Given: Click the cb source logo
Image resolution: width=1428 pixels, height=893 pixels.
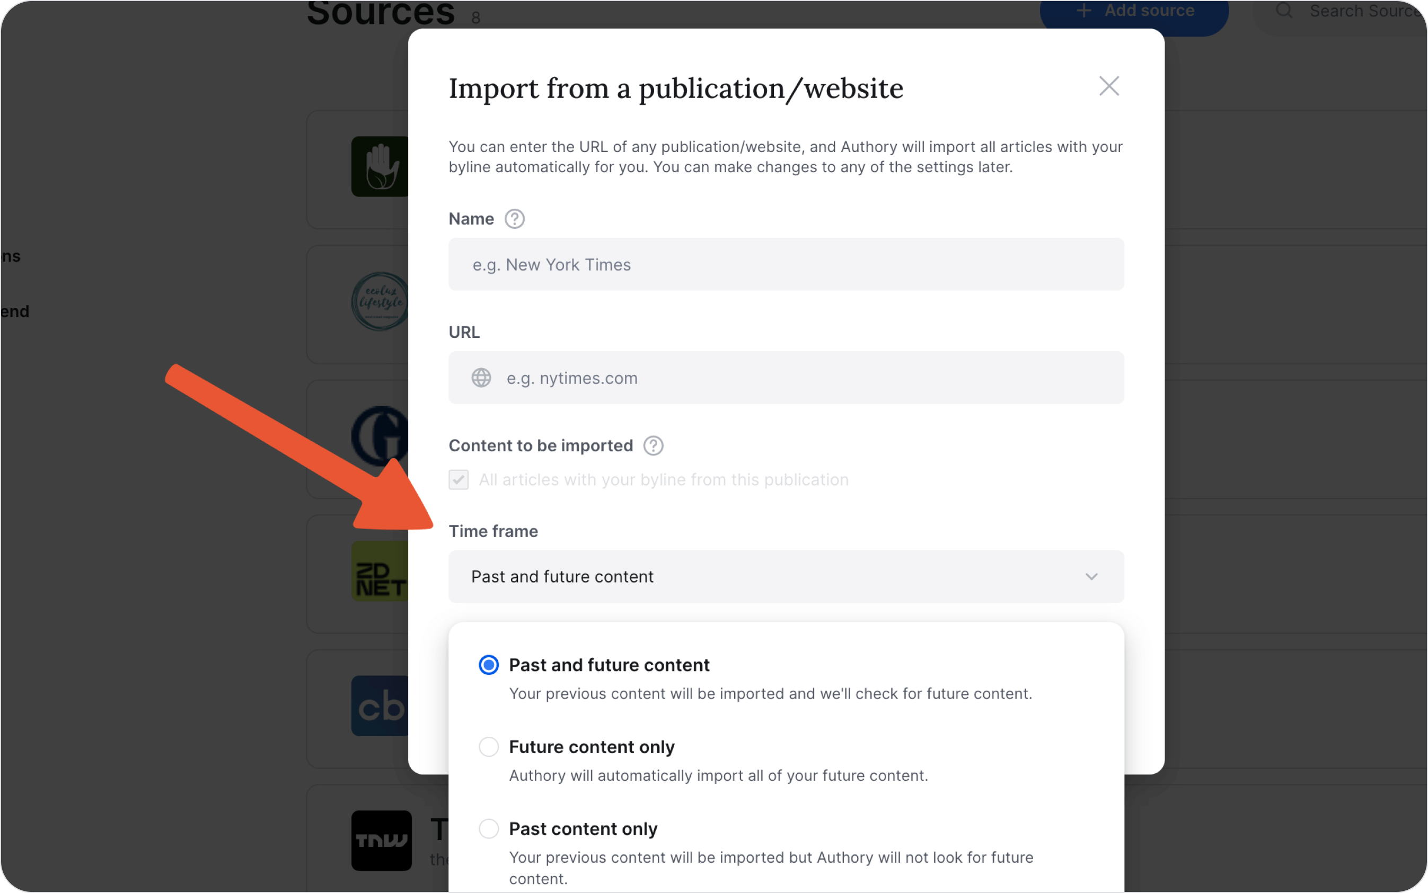Looking at the screenshot, I should point(380,706).
